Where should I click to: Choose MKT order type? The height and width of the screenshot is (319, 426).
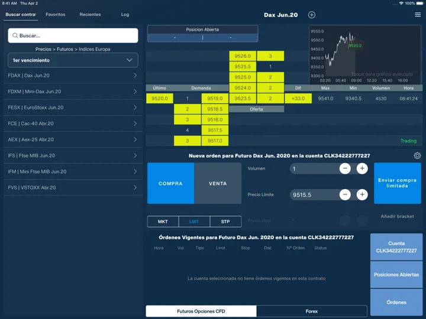[x=163, y=222]
